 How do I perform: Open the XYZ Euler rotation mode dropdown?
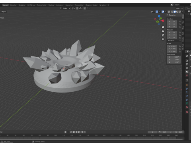[174, 41]
